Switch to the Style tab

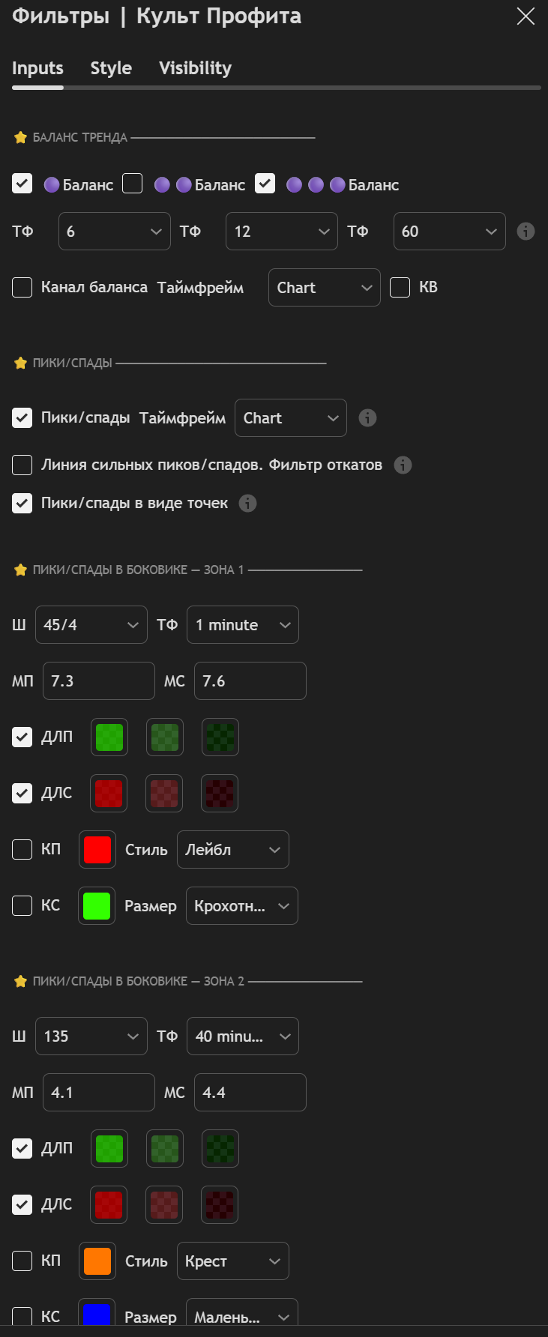coord(111,68)
